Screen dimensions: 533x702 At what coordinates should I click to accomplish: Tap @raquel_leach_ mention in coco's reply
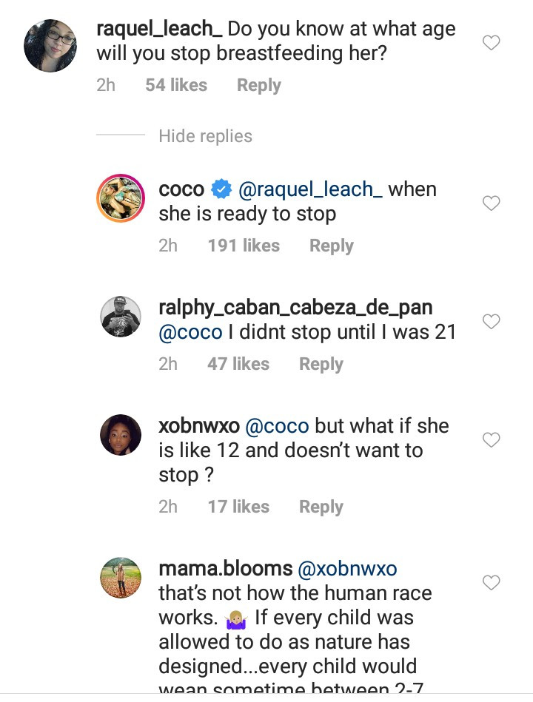(309, 189)
